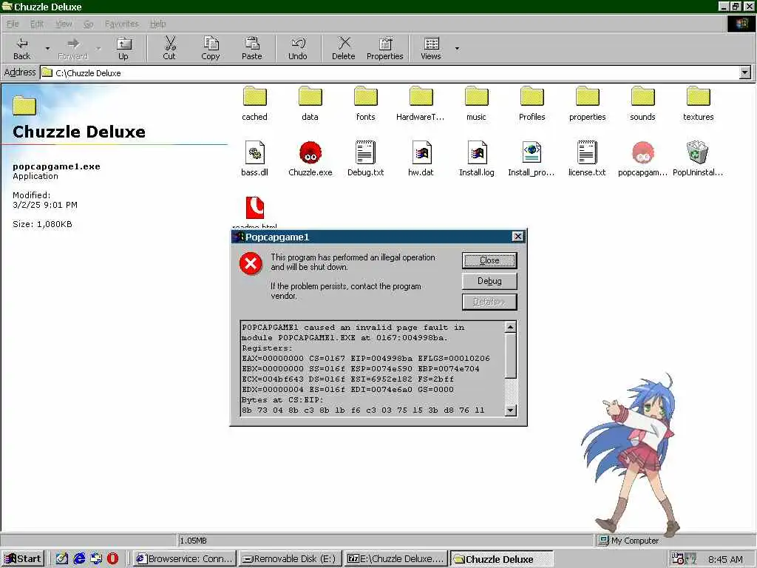Expand the Views dropdown arrow
The width and height of the screenshot is (757, 568).
(457, 48)
